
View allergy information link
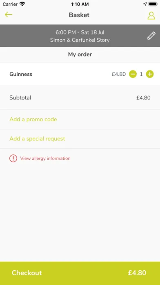click(45, 158)
